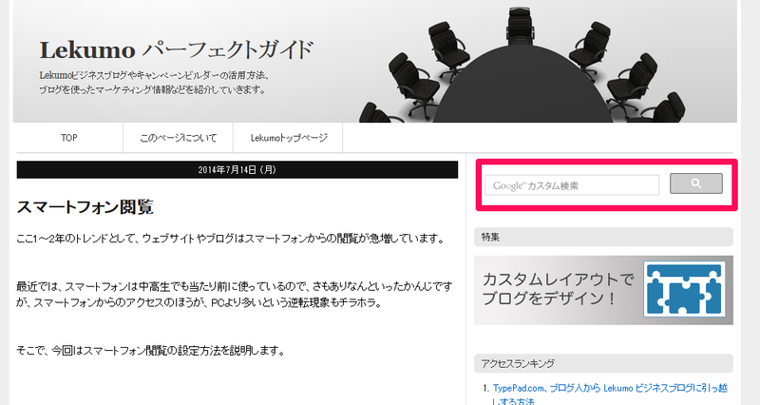Click the magnifier search button
Screen dimensions: 760x405
tap(696, 183)
